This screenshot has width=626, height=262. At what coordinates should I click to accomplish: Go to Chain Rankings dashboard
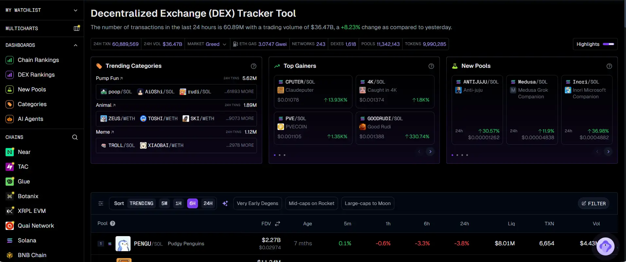[38, 60]
